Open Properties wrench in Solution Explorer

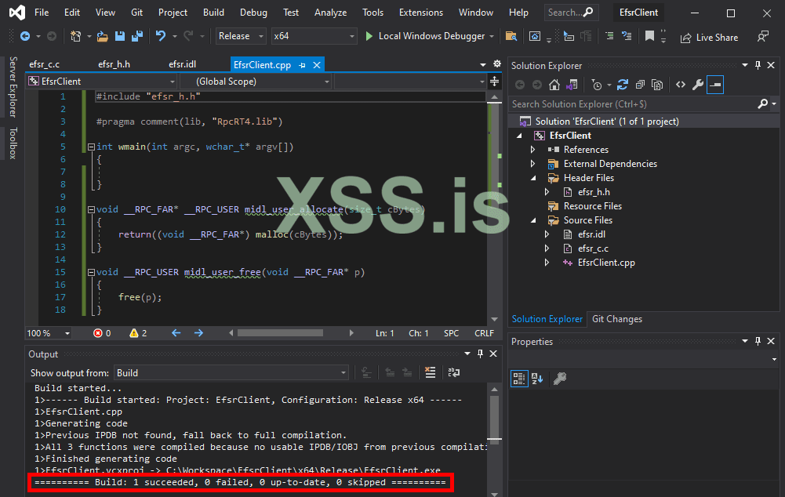[697, 85]
